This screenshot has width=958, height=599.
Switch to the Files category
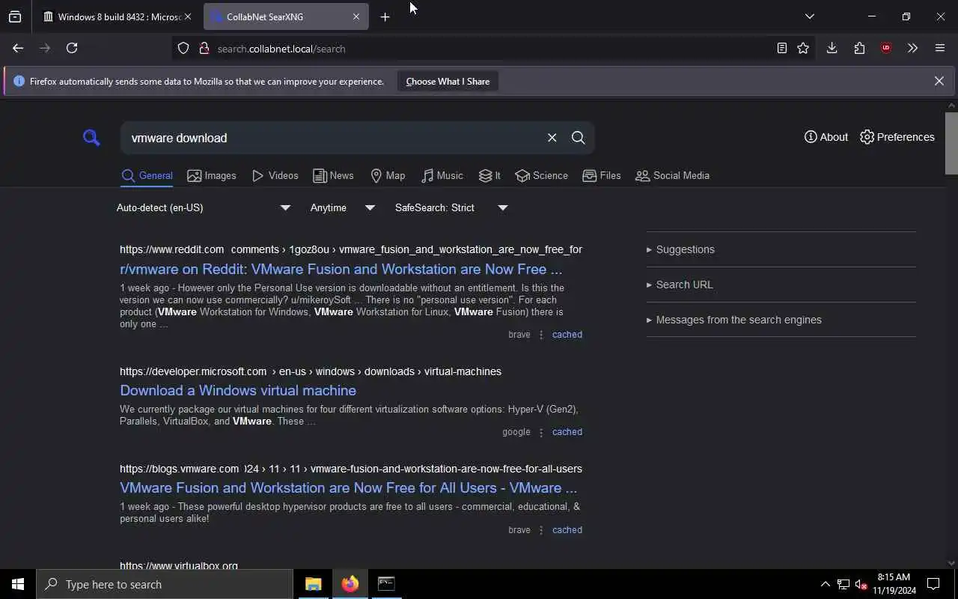click(602, 175)
